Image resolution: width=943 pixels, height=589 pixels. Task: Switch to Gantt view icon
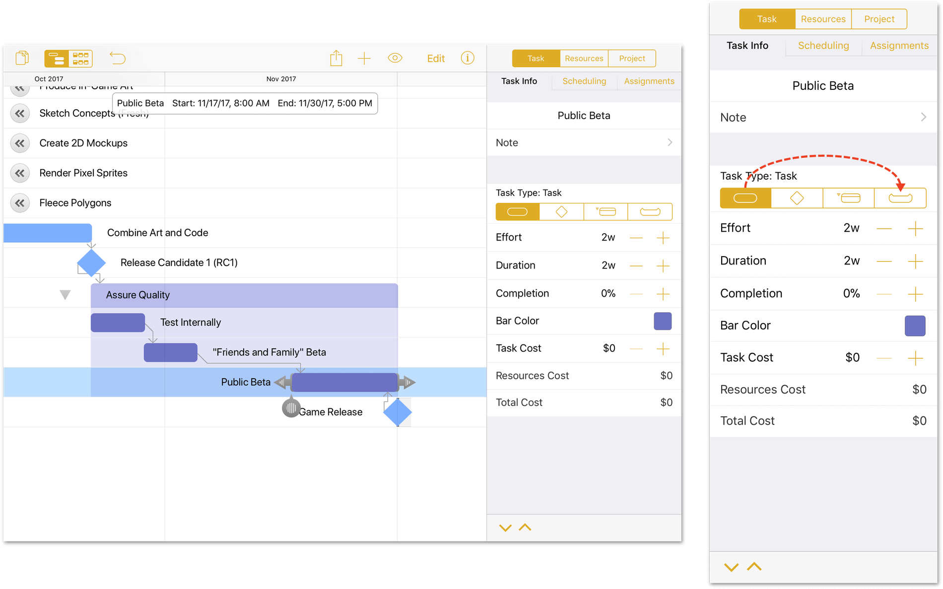(x=56, y=59)
